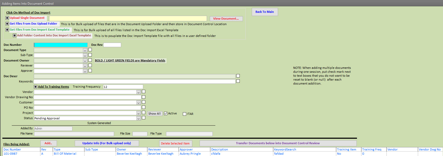The height and width of the screenshot is (156, 443).
Task: Check the keep-value box beside Document Type
Action: coord(90,50)
